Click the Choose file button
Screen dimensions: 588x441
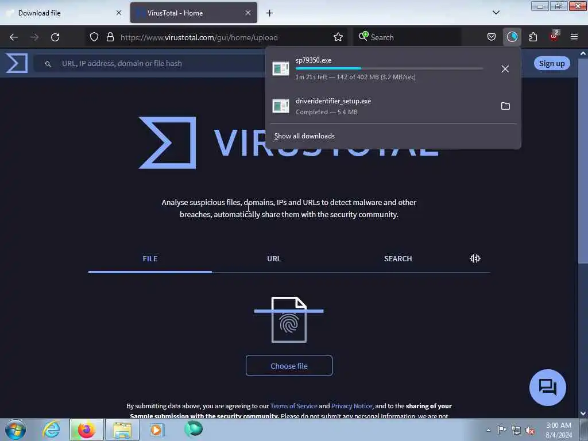(289, 366)
